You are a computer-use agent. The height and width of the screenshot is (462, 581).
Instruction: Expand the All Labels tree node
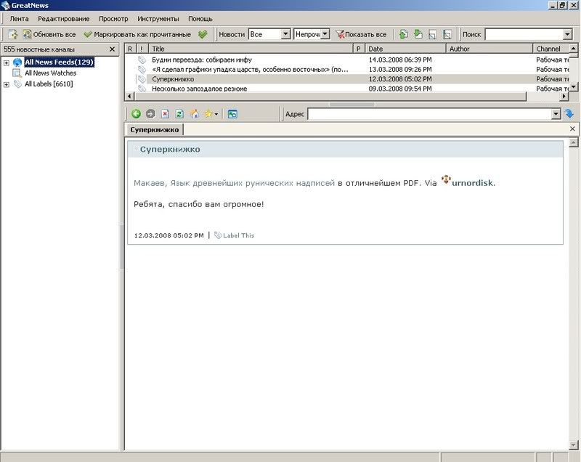[7, 84]
